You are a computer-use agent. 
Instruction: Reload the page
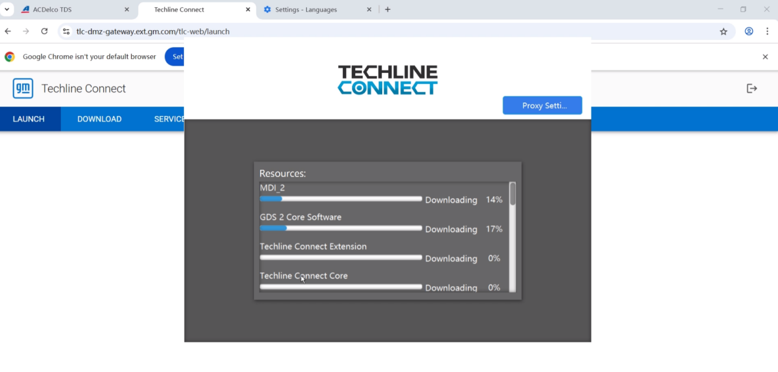tap(44, 31)
